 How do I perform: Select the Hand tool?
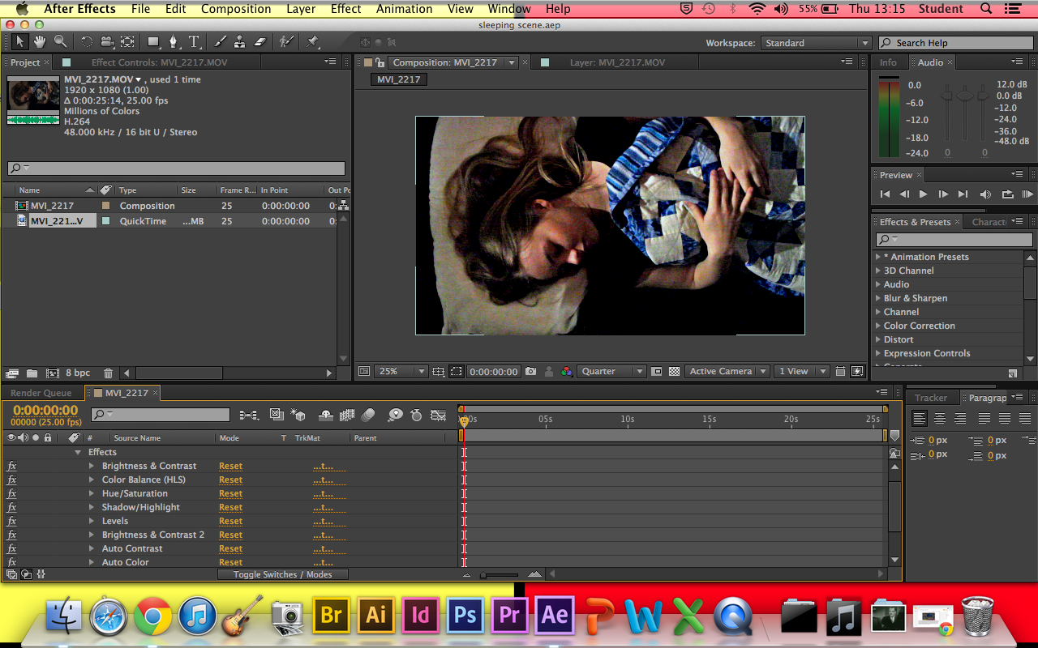point(40,41)
